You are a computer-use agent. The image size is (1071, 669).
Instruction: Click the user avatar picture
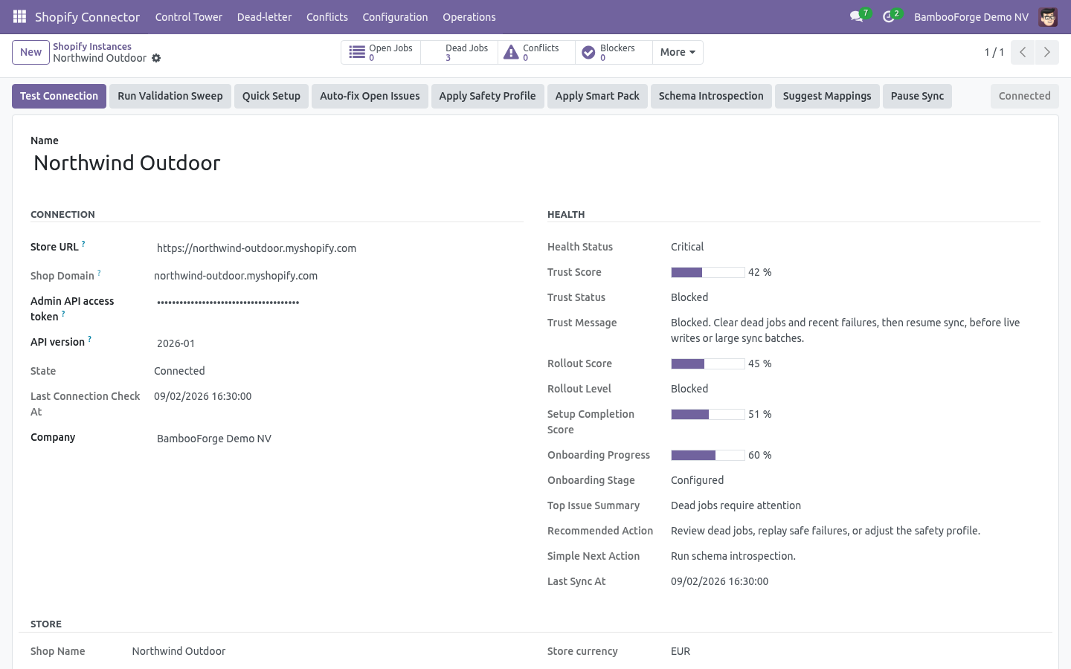(x=1048, y=16)
